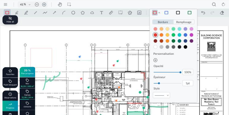Image resolution: width=229 pixels, height=115 pixels.
Task: Click the rotate refresh icon
Action: pyautogui.click(x=223, y=5)
